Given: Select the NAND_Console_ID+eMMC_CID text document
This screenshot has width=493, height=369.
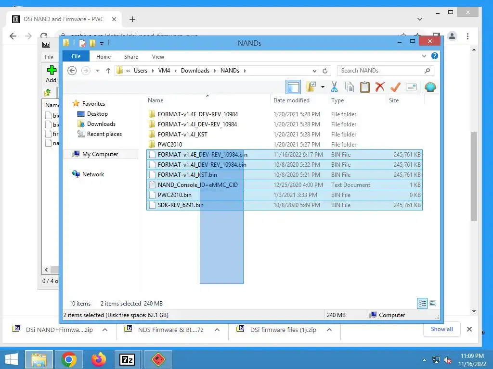Looking at the screenshot, I should click(x=285, y=185).
